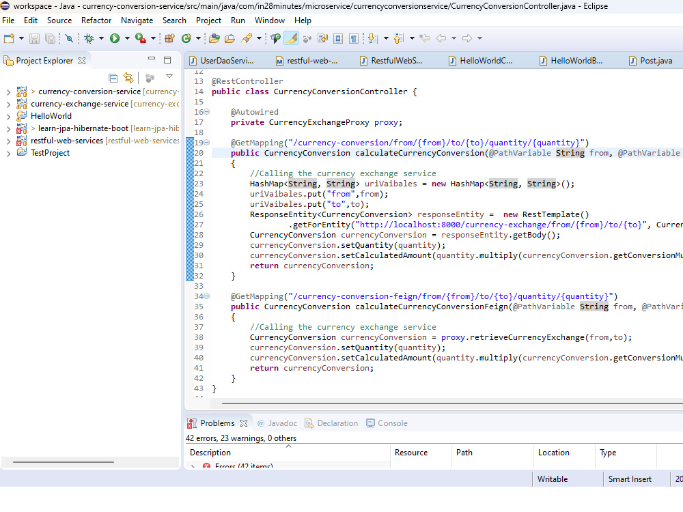
Task: Click the Next Annotation arrow icon
Action: point(372,38)
